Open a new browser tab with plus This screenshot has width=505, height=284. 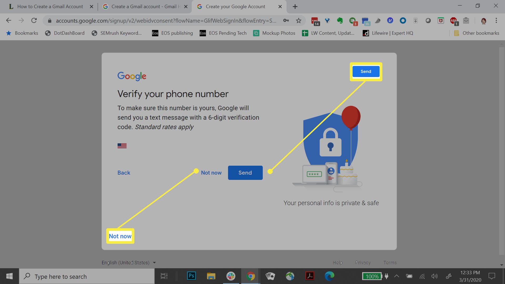click(295, 7)
